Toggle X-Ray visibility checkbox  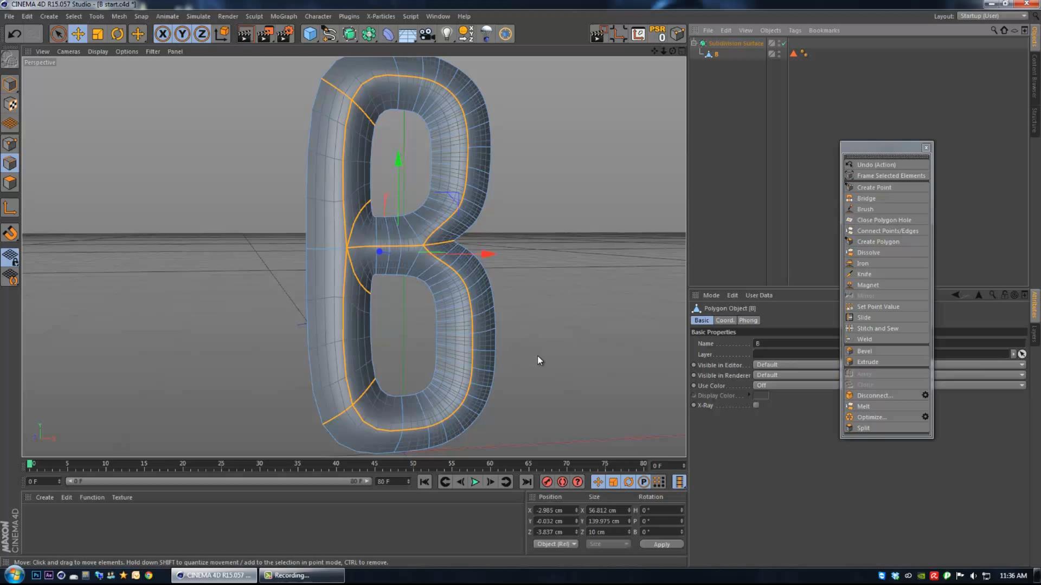[x=756, y=405]
